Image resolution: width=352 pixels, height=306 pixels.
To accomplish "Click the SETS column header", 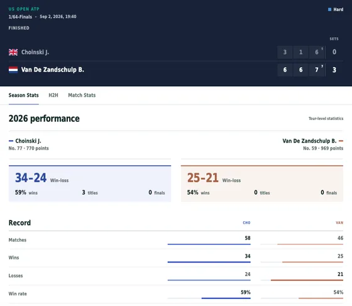I will point(334,39).
